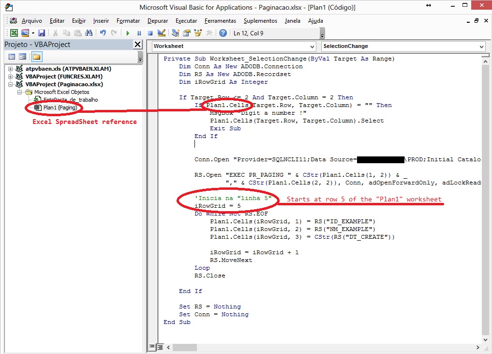This screenshot has width=492, height=354.
Task: Click the horizontal scrollbar left arrow
Action: coord(168,347)
